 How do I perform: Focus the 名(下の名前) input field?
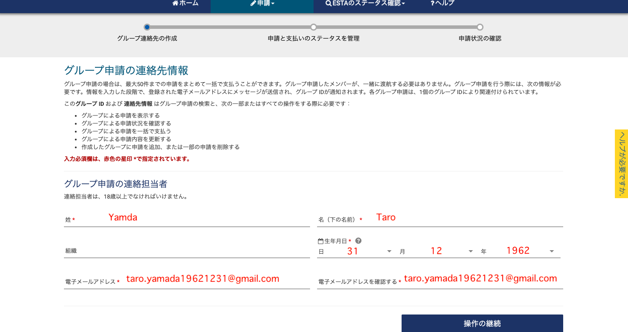[x=440, y=219]
